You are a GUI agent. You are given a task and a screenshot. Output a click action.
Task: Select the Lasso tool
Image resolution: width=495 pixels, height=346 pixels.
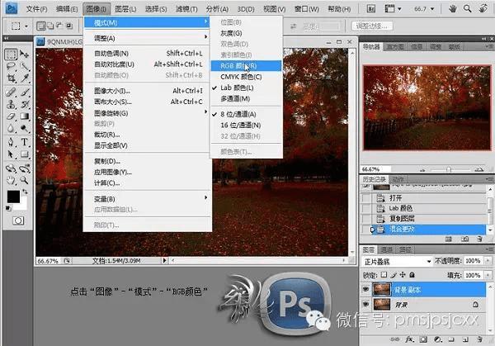coord(11,66)
